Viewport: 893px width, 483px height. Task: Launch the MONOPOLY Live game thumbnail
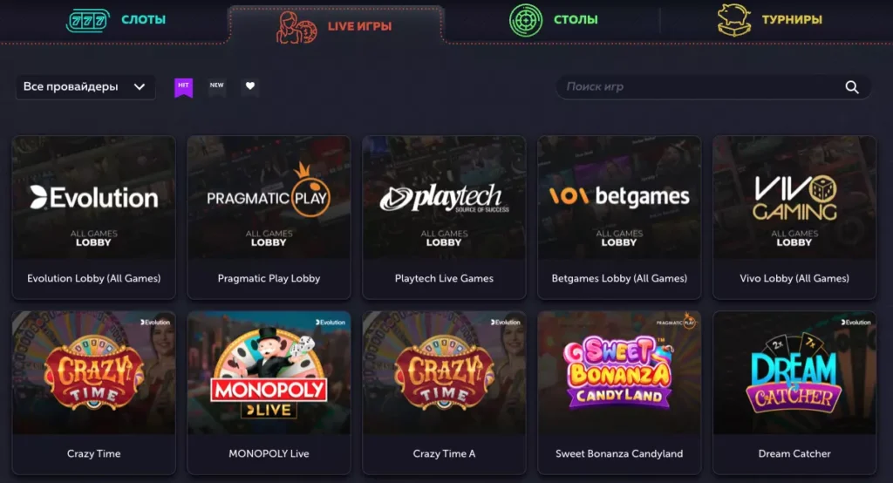[x=269, y=372]
